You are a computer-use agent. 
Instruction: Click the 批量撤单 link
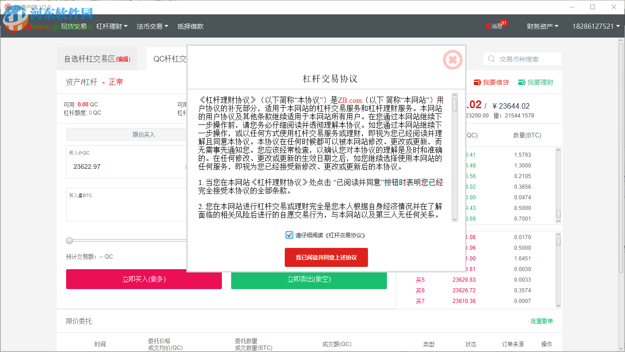[x=541, y=321]
